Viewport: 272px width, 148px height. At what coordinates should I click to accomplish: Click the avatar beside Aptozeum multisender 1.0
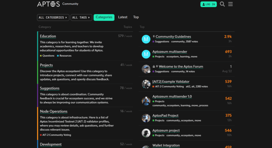point(146,101)
